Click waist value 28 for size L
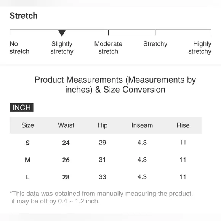Screen dimensions: 221x221 (x=66, y=177)
